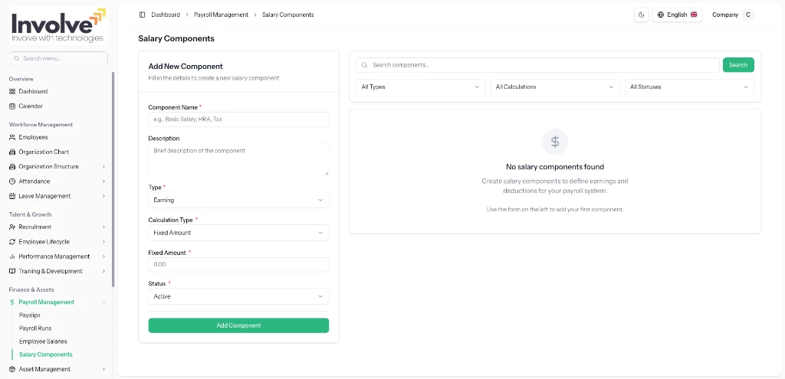
Task: Expand Training & Development chevron
Action: click(103, 271)
